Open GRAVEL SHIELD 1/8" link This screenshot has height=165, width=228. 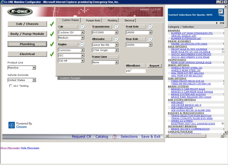click(x=184, y=36)
